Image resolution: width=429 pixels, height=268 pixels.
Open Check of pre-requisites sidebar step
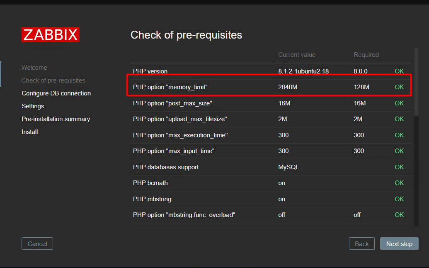point(53,80)
